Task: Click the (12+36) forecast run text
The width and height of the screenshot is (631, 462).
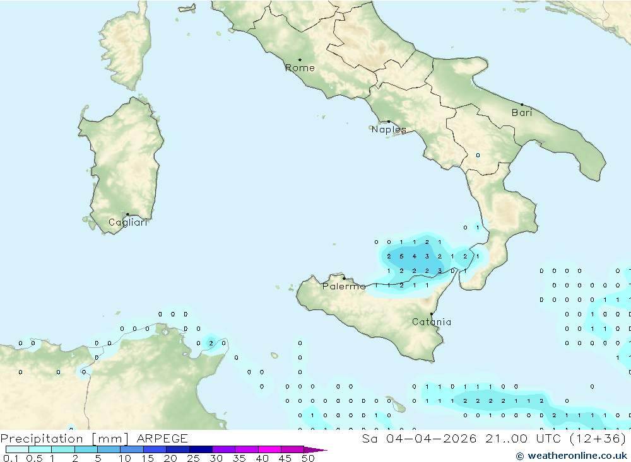Action: [598, 438]
